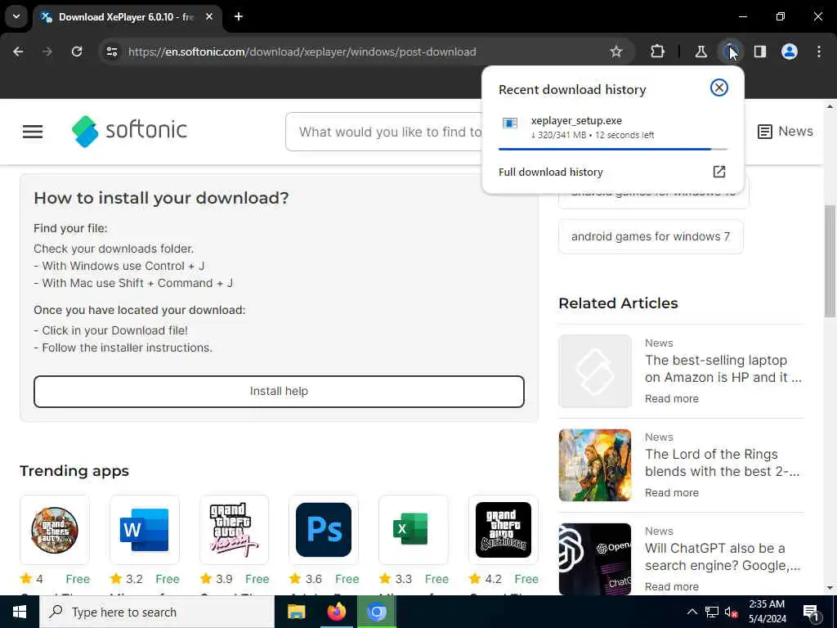Open Chrome Labs flask icon
This screenshot has width=837, height=628.
pos(700,52)
